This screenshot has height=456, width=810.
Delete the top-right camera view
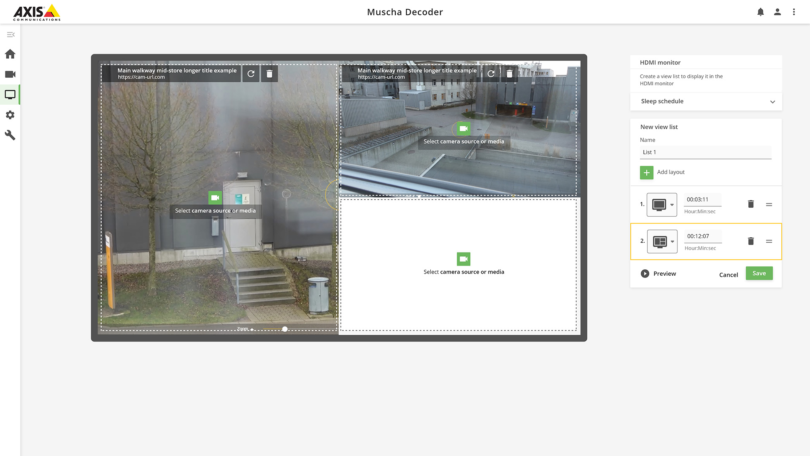(510, 74)
